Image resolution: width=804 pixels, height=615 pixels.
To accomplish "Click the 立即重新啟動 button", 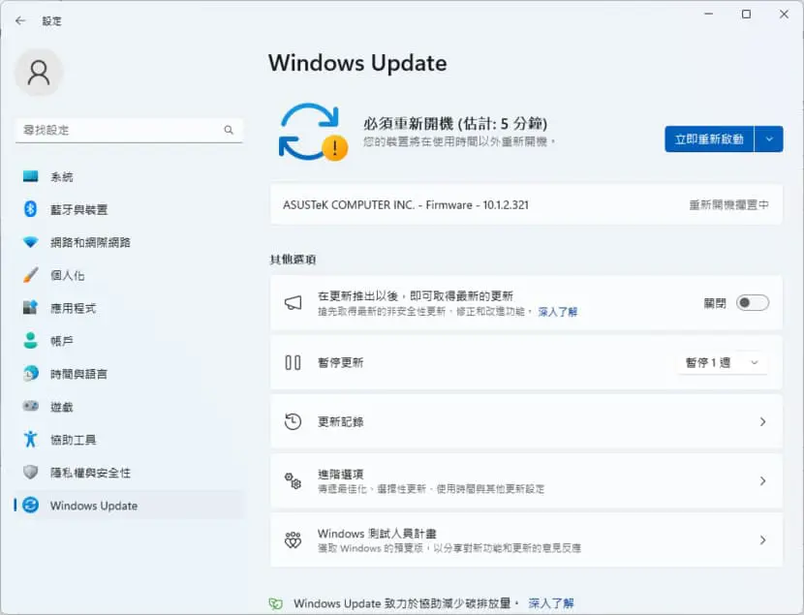I will pyautogui.click(x=709, y=138).
